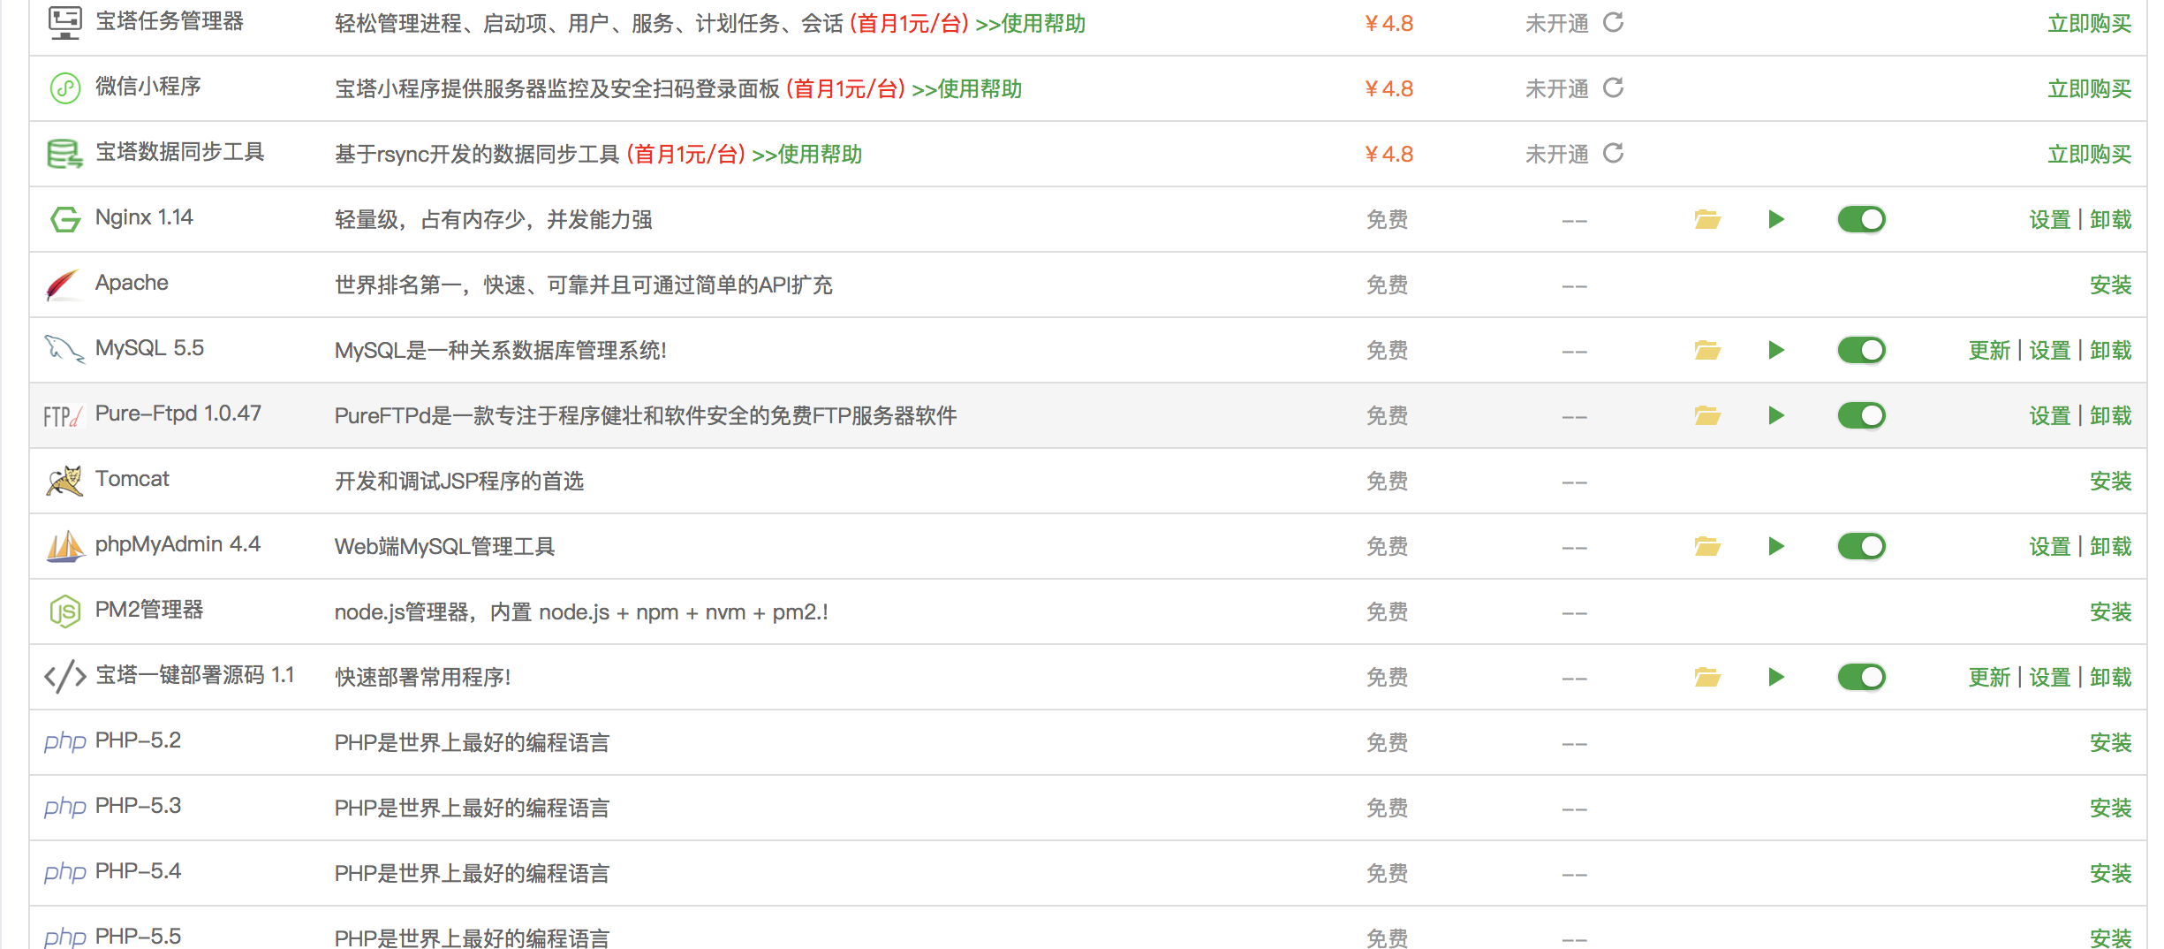Select the Tomcat software name

coord(132,480)
